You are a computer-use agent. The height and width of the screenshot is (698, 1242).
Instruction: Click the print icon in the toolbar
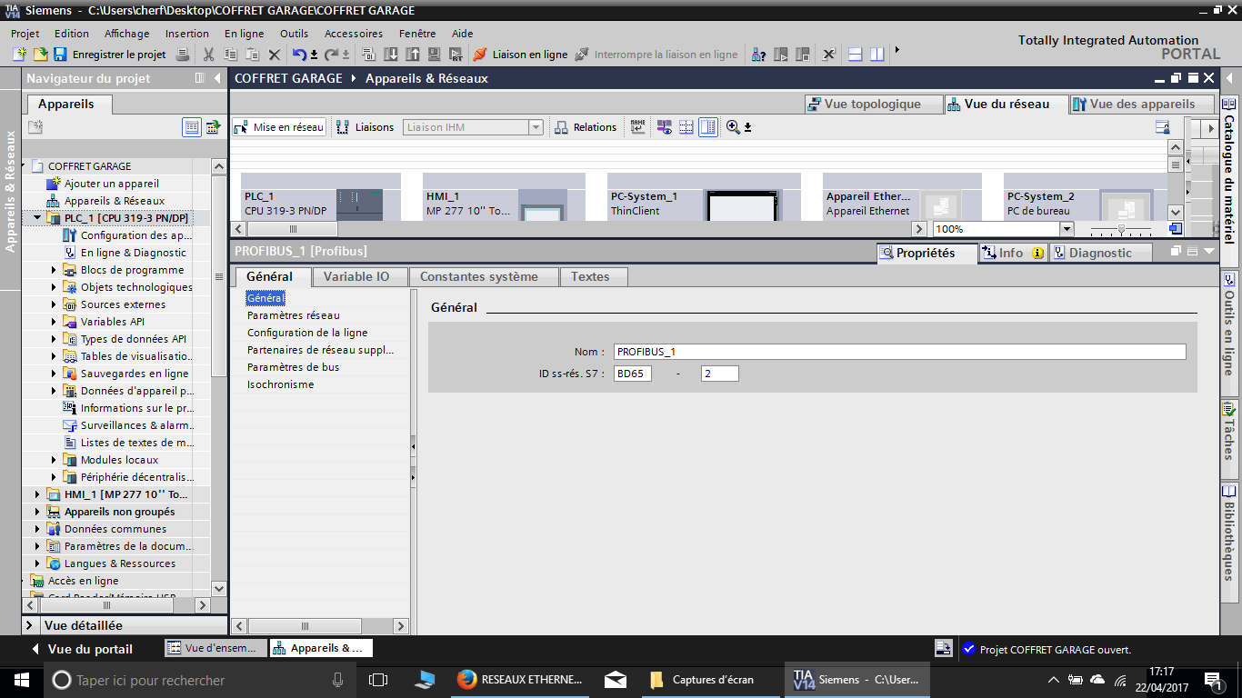pyautogui.click(x=182, y=55)
